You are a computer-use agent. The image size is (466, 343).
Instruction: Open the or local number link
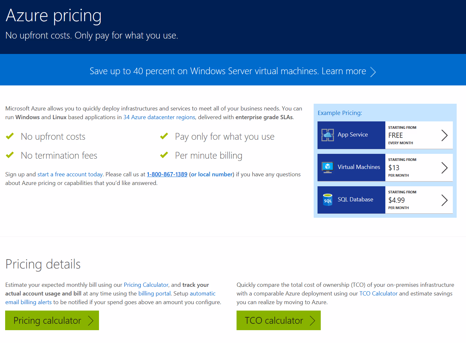pos(212,174)
